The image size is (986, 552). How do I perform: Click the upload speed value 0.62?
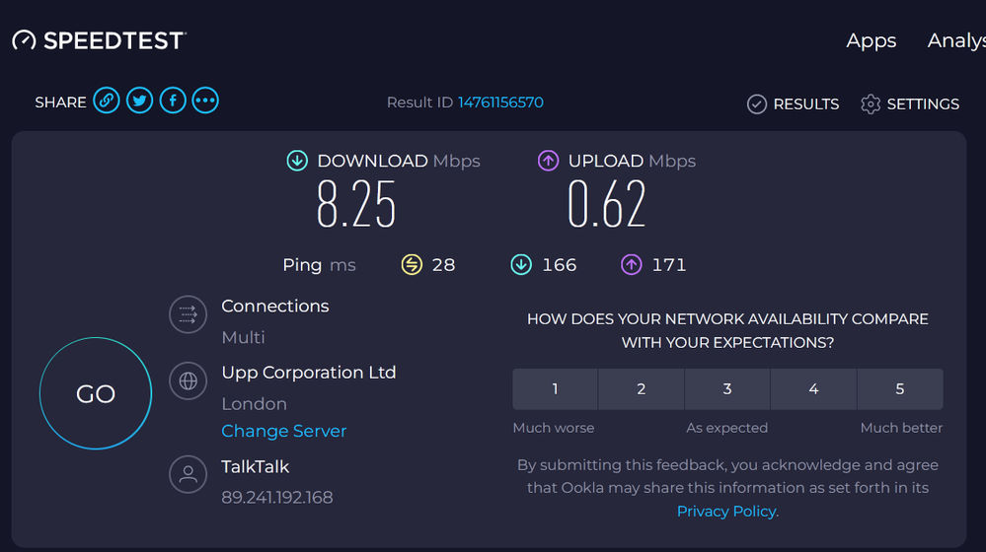(x=607, y=204)
